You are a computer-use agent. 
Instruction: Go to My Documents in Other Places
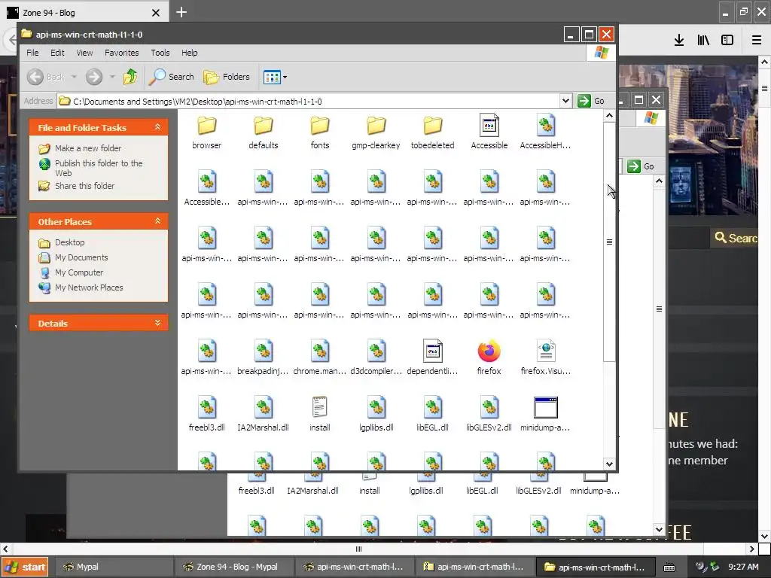click(x=81, y=257)
